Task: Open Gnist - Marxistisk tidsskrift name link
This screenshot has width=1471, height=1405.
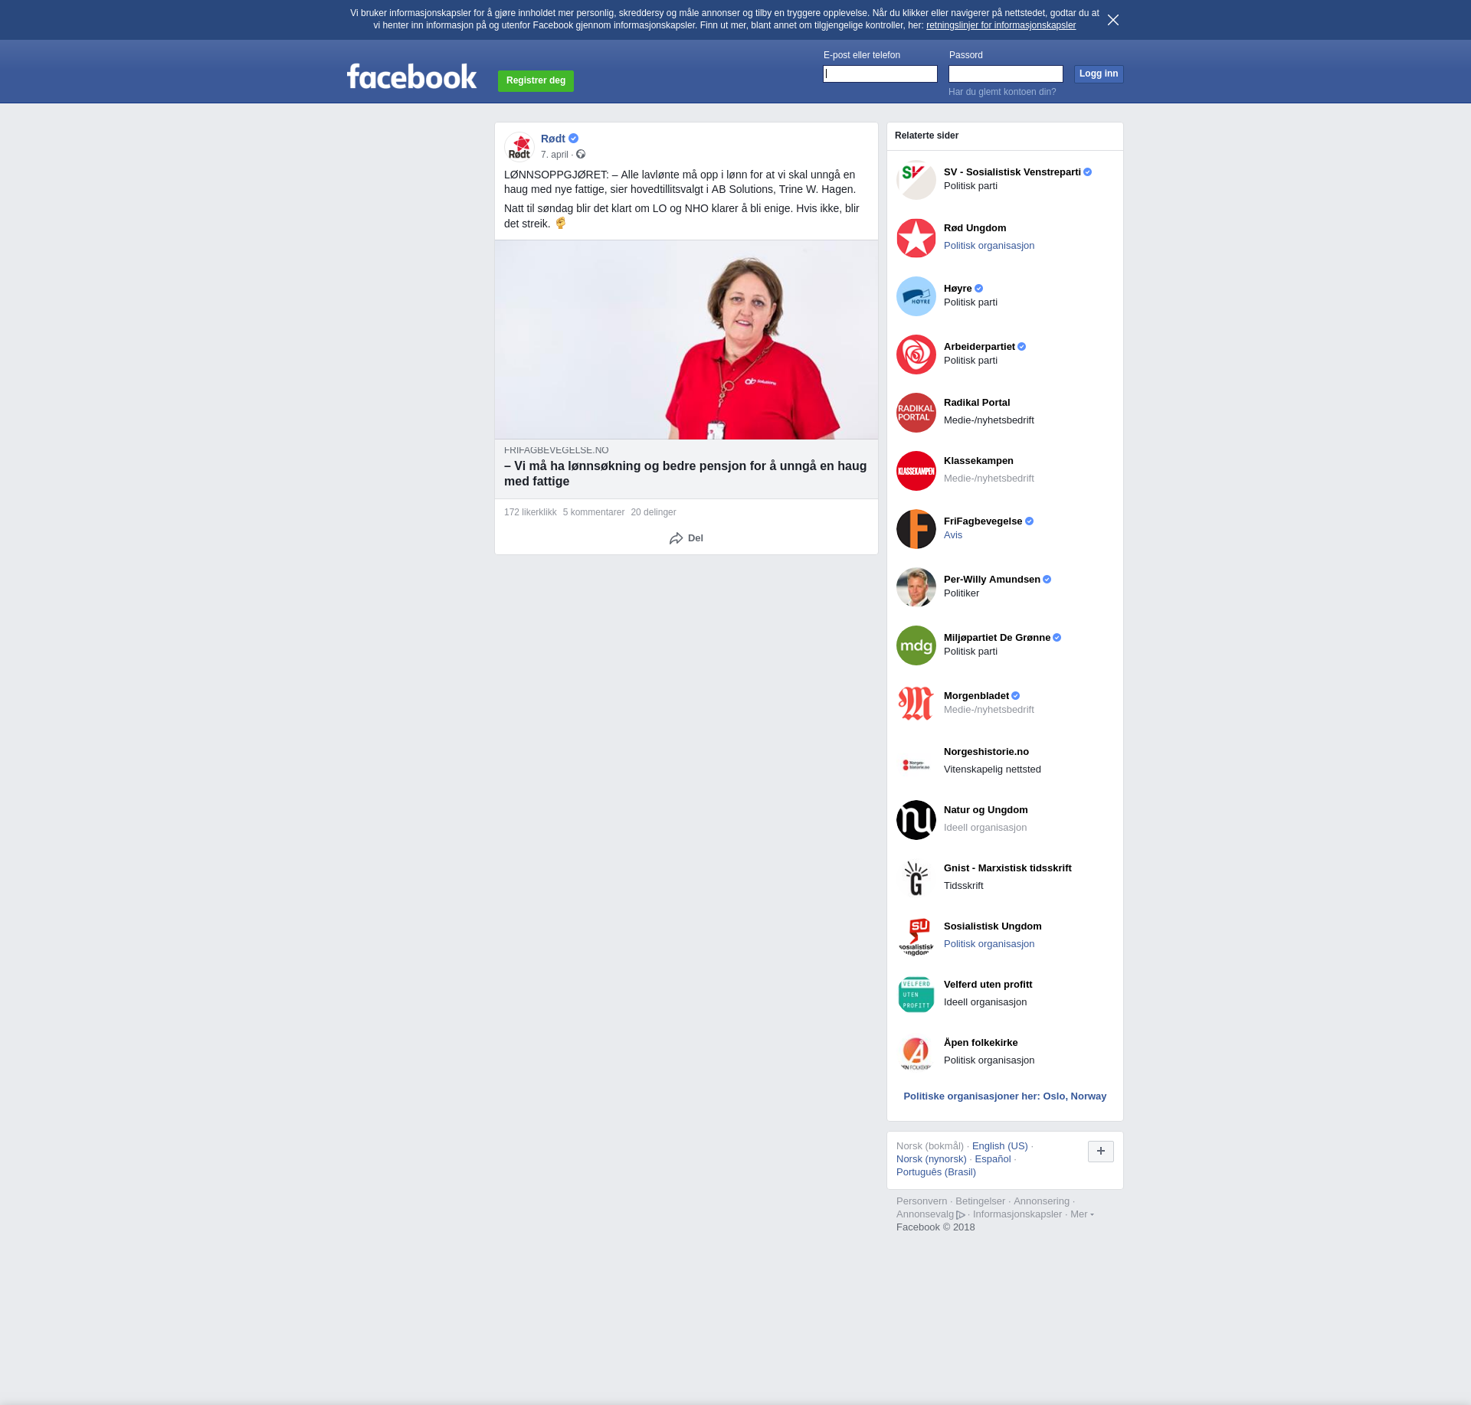Action: [1007, 868]
